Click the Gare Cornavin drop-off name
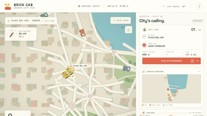Screen dimensions: 207x116 click(x=157, y=46)
